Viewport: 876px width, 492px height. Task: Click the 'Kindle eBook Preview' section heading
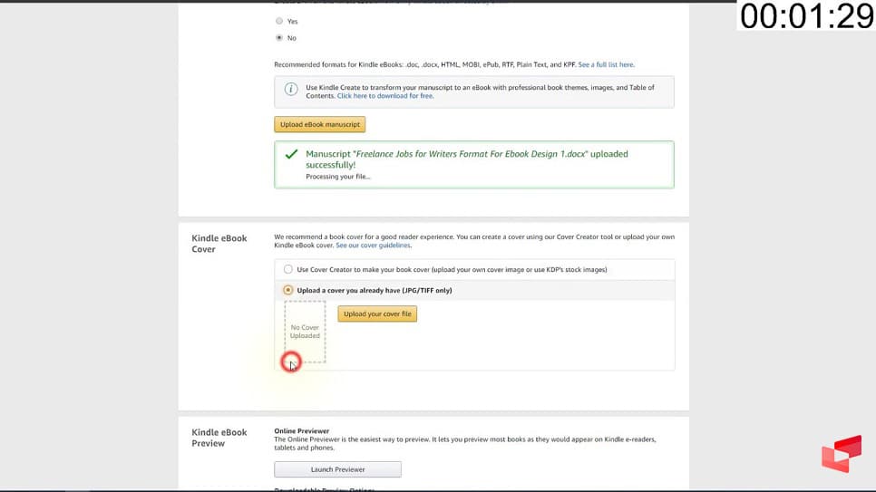pyautogui.click(x=219, y=438)
